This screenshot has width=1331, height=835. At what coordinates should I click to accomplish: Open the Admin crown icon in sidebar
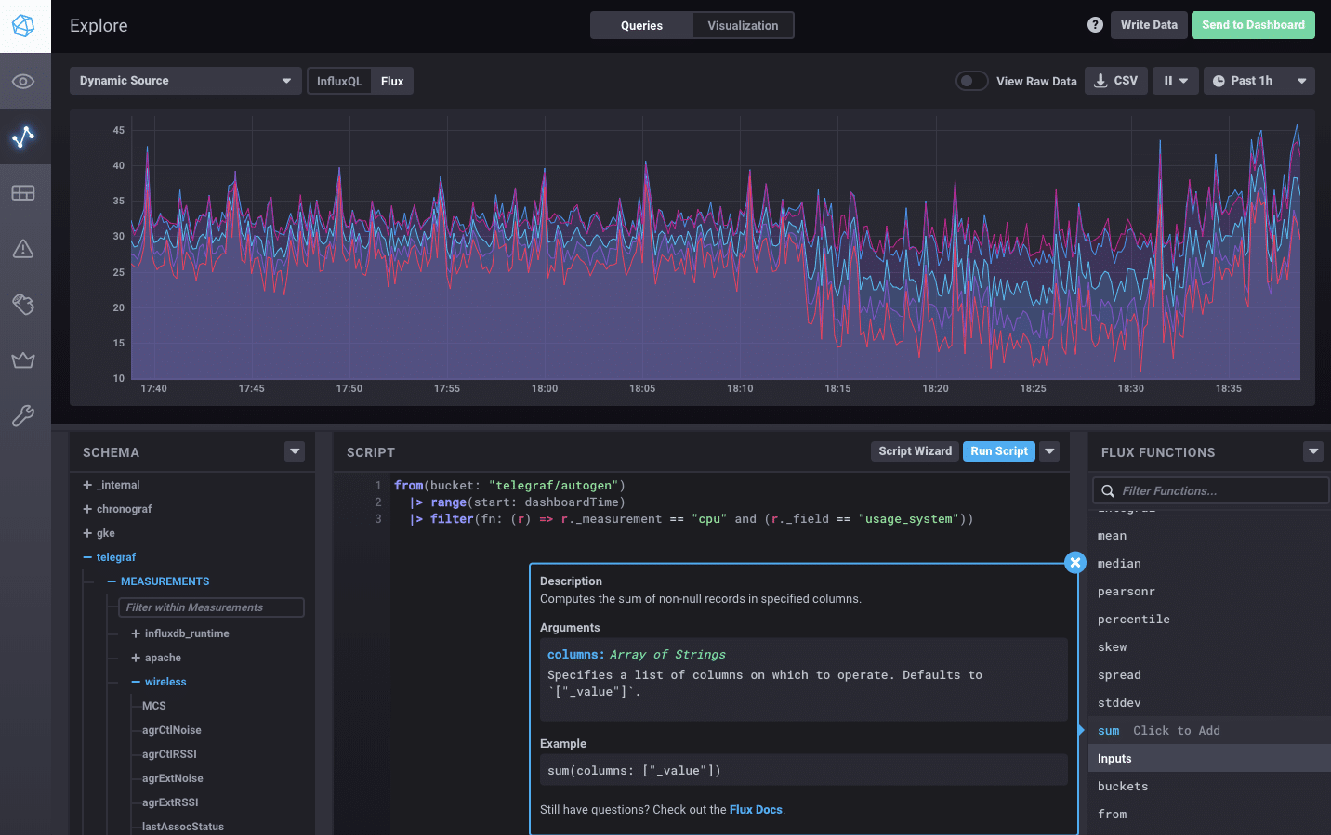tap(23, 360)
